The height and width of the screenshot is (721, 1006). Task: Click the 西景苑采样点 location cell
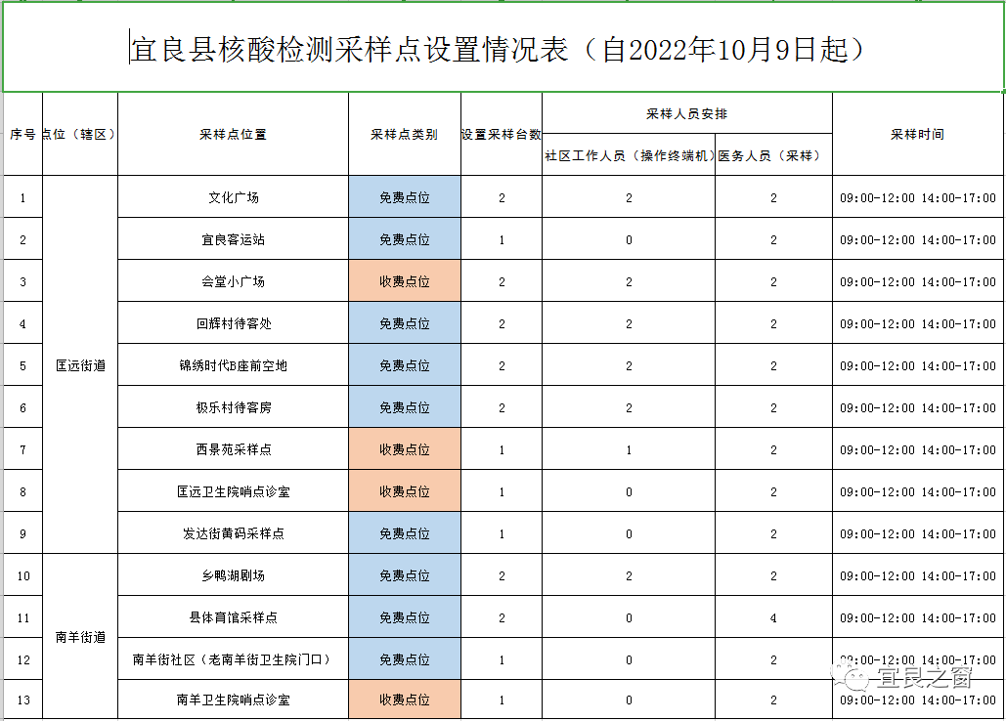pos(235,449)
